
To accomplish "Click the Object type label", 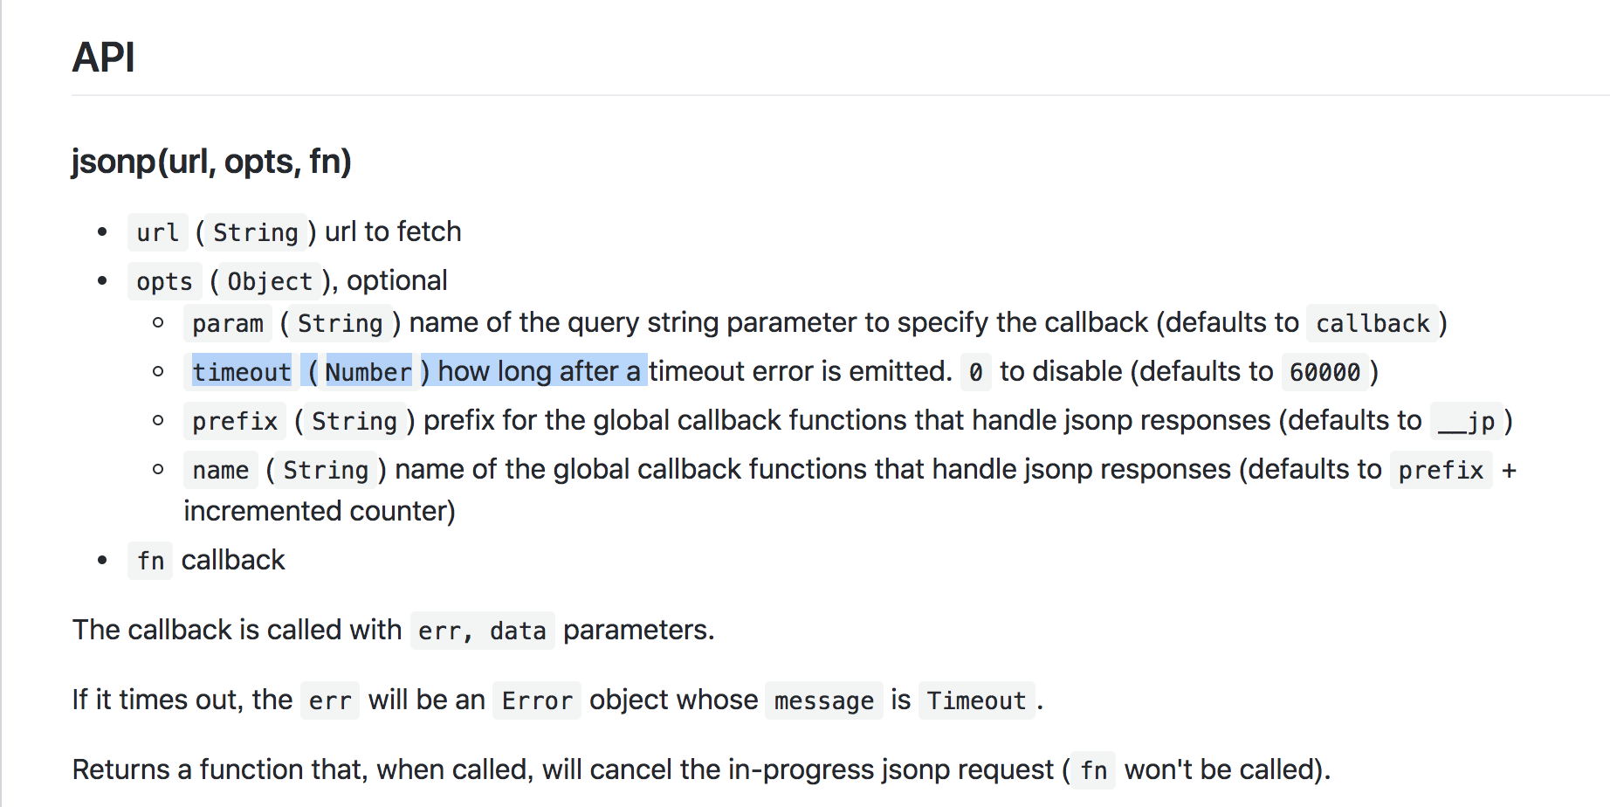I will 270,281.
